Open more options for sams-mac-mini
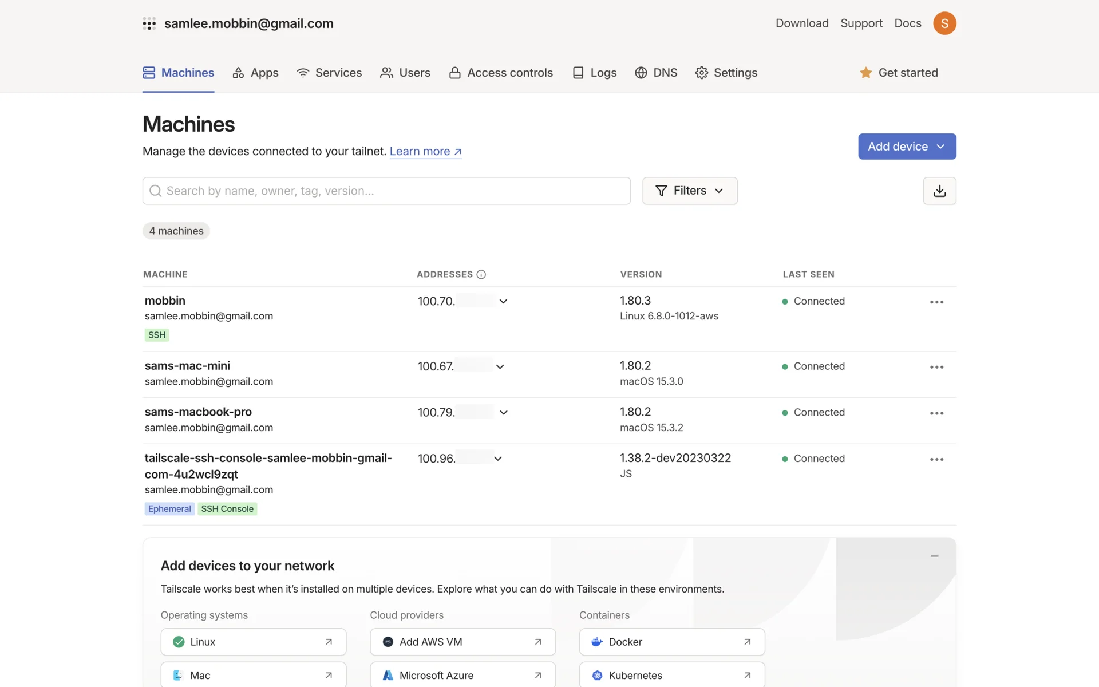The height and width of the screenshot is (687, 1099). [936, 367]
